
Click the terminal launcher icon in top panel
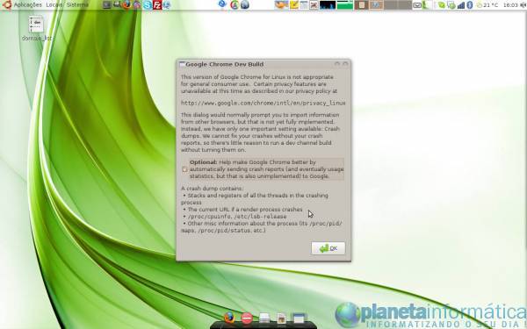point(106,4)
